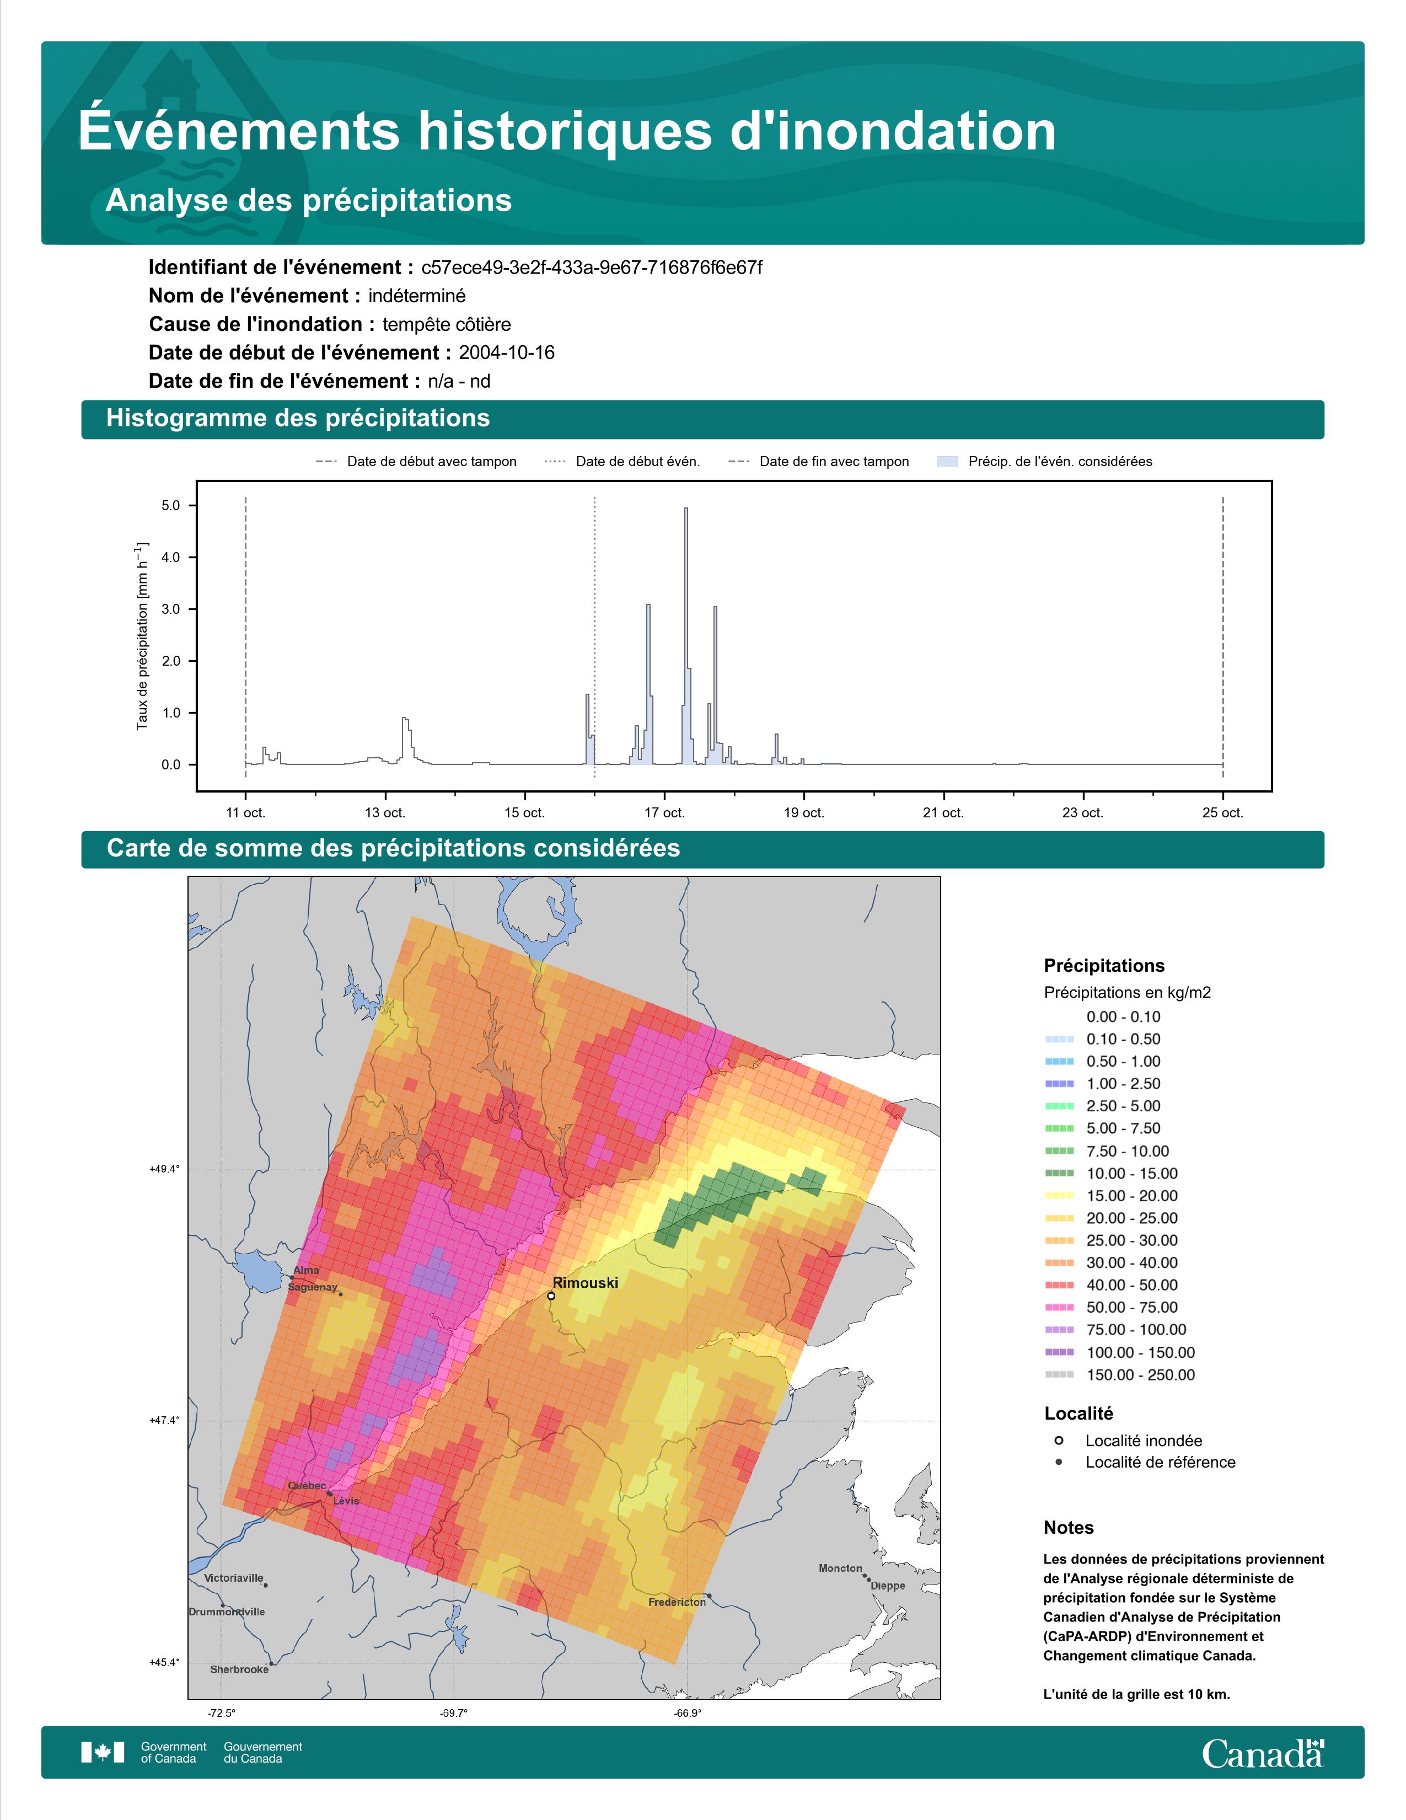The width and height of the screenshot is (1406, 1820).
Task: Click the '25 oct.' x-axis label
Action: [x=1223, y=812]
